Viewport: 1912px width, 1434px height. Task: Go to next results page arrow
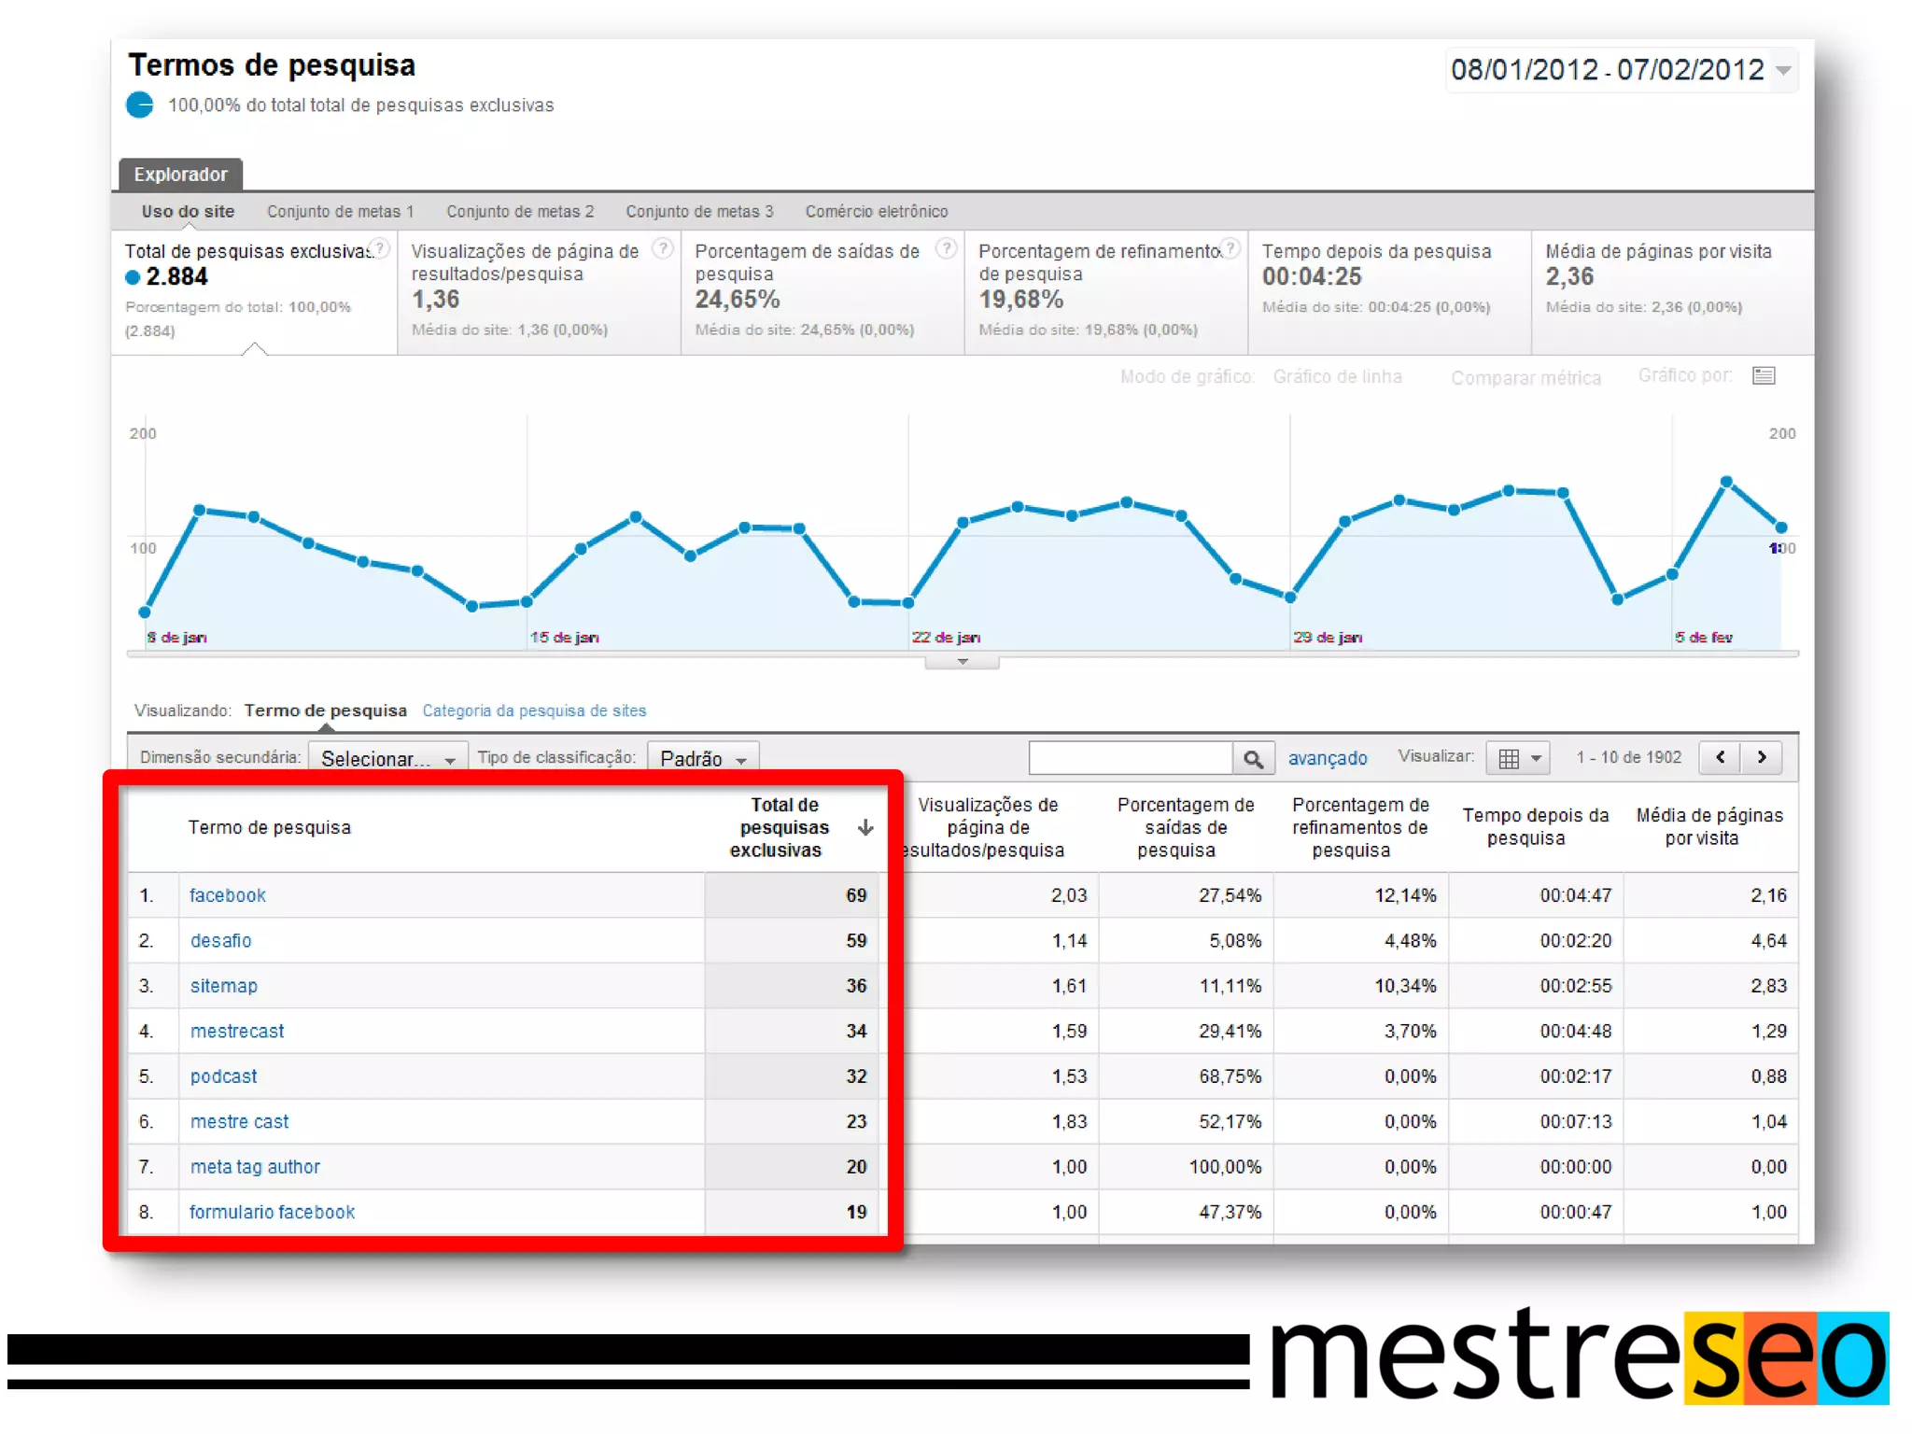click(1762, 757)
